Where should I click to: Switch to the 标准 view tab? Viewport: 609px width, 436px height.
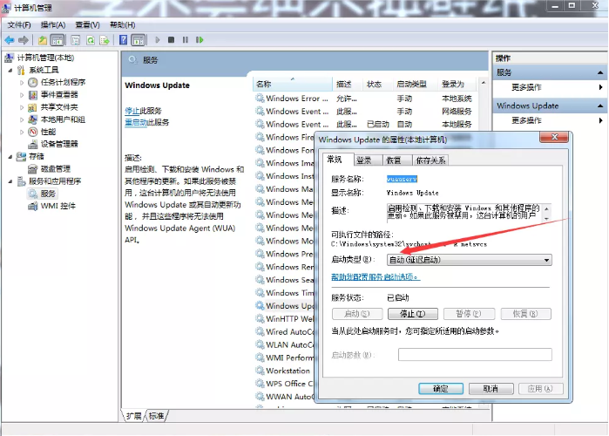pyautogui.click(x=156, y=416)
